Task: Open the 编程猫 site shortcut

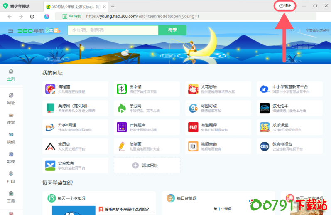Action: pos(76,89)
